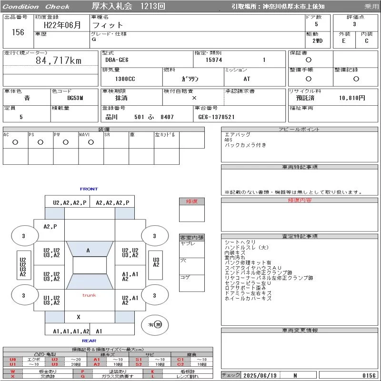Image resolution: width=381 pixels, height=381 pixels.
Task: Click right rear door code A1,A1 A2
Action: click(x=130, y=277)
